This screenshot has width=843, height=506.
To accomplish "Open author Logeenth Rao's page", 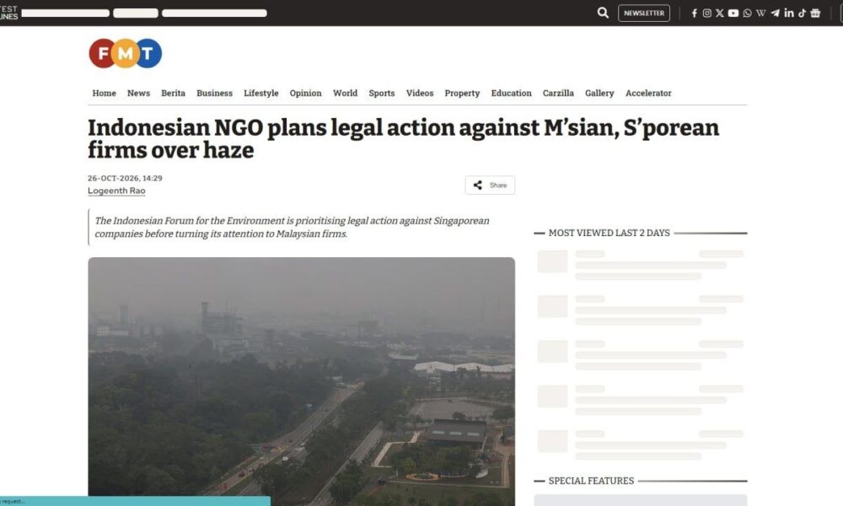I will [116, 191].
